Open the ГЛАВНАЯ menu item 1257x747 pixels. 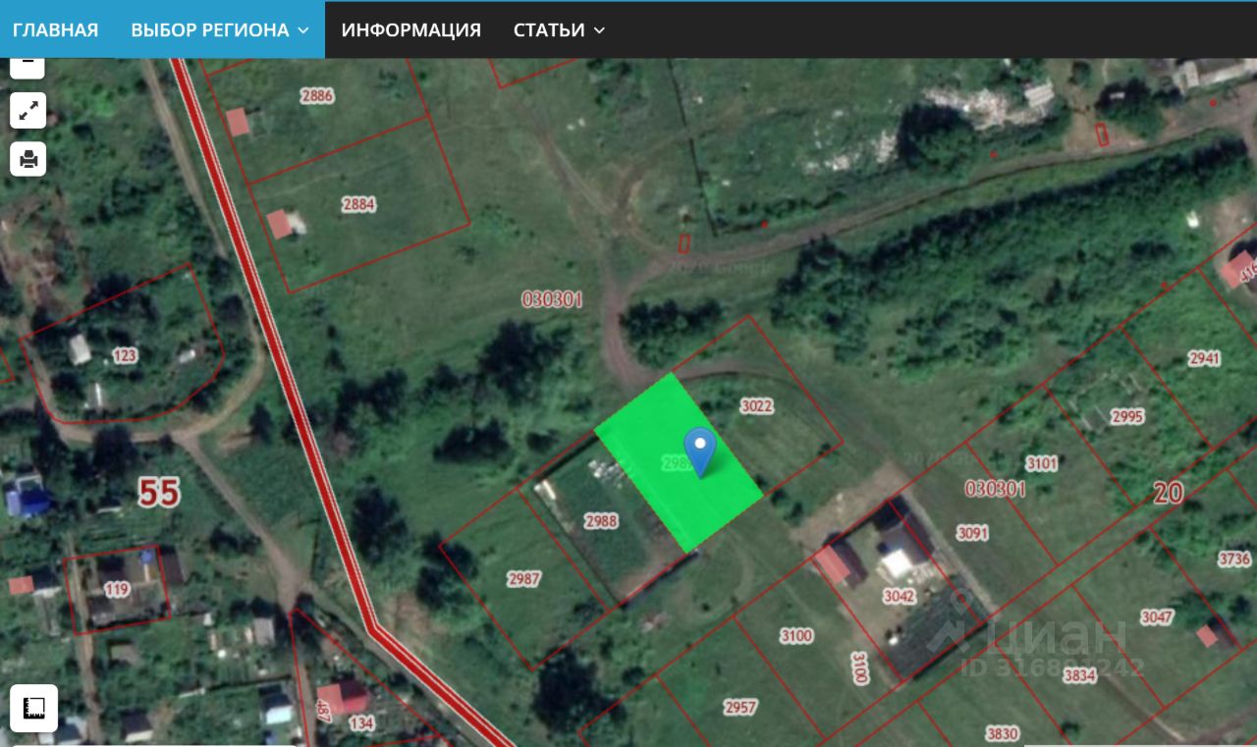click(x=55, y=29)
